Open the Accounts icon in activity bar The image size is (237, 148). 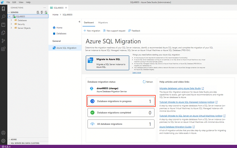coord(3,133)
